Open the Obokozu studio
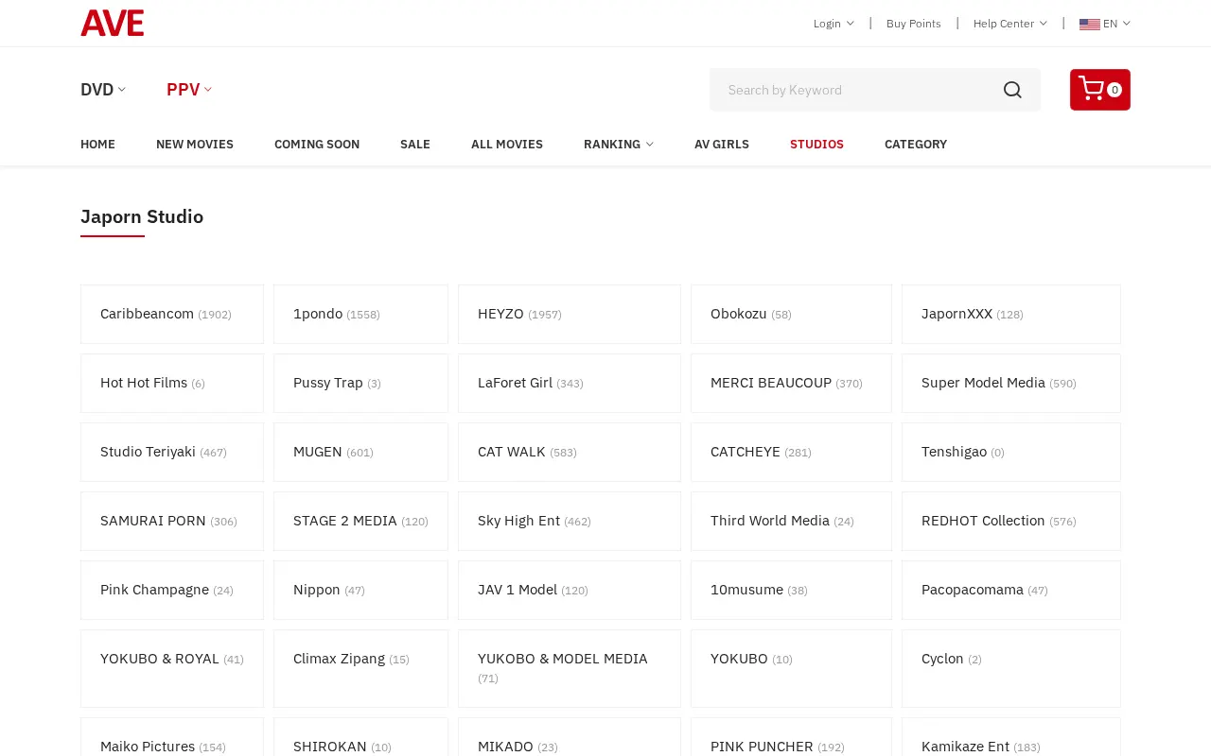Viewport: 1211px width, 756px height. [791, 314]
